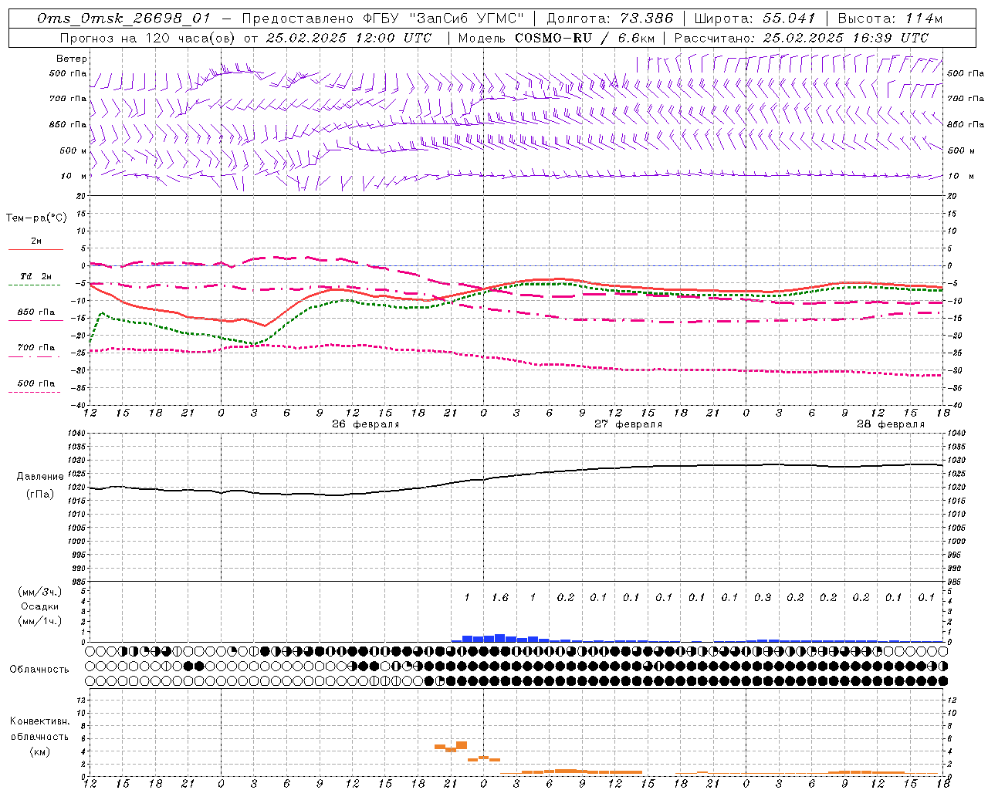Image resolution: width=988 pixels, height=790 pixels.
Task: Click the 26 февраля date label
Action: [366, 424]
